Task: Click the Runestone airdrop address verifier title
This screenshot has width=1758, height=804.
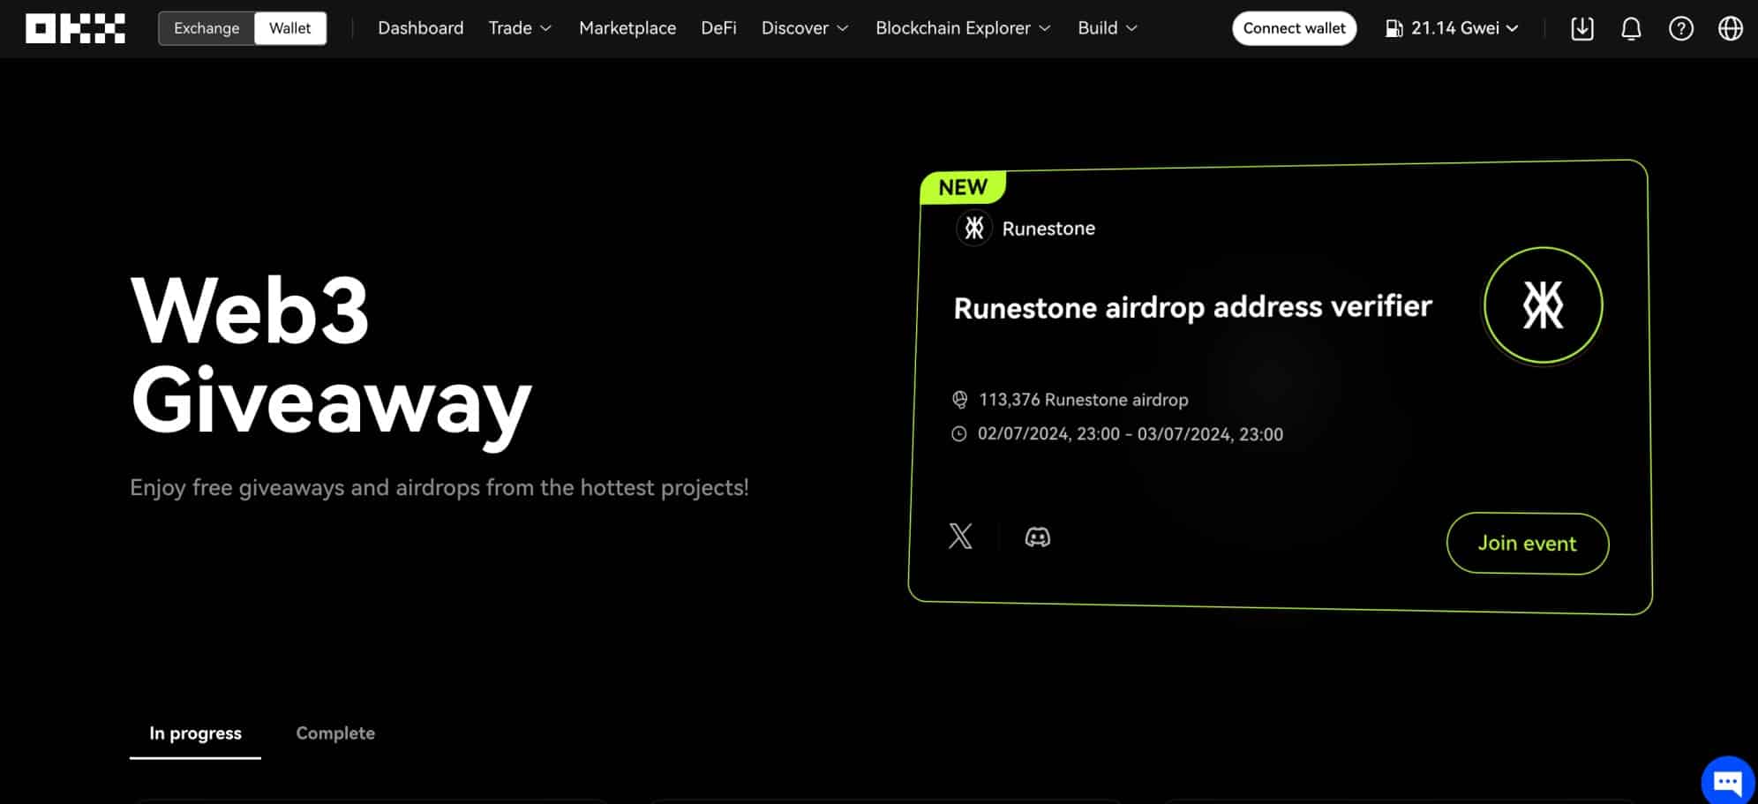Action: pyautogui.click(x=1192, y=307)
